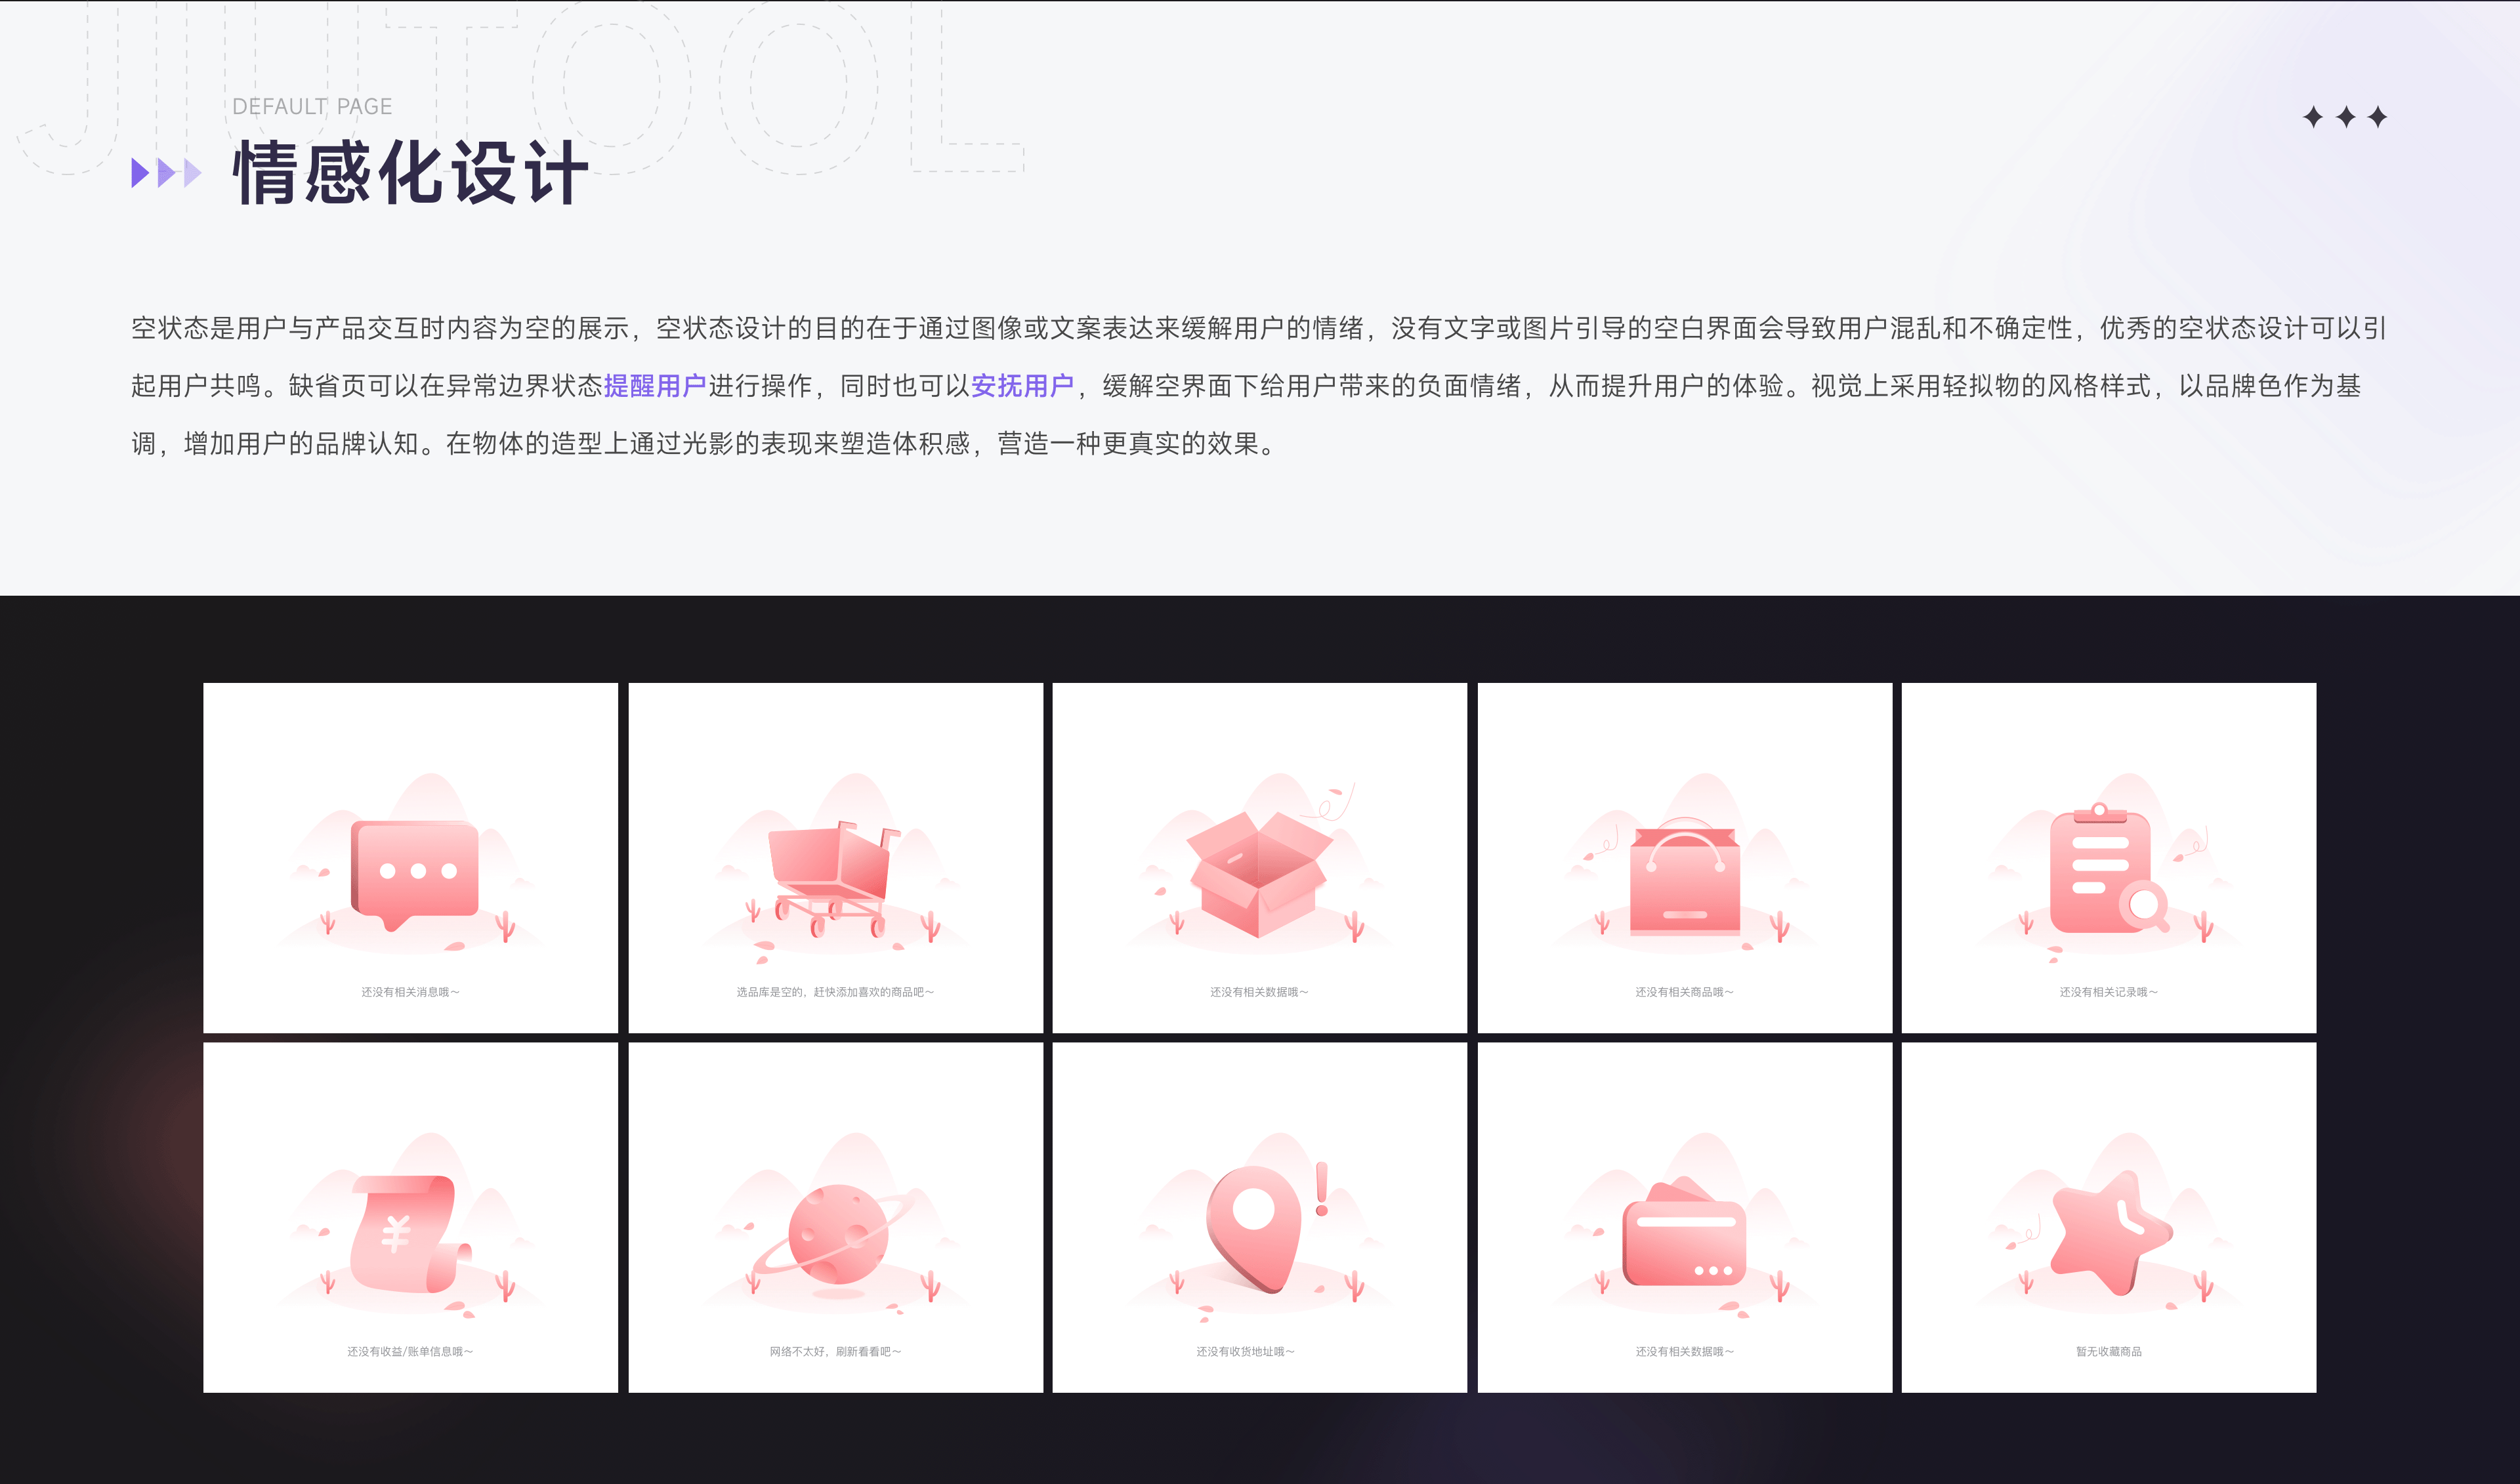Click the caption 选品库是空的，赶快添加喜欢的商品吧～
Image resolution: width=2520 pixels, height=1484 pixels.
point(835,992)
